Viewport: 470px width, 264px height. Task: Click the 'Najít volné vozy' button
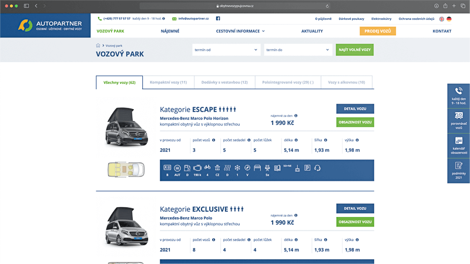tap(354, 50)
